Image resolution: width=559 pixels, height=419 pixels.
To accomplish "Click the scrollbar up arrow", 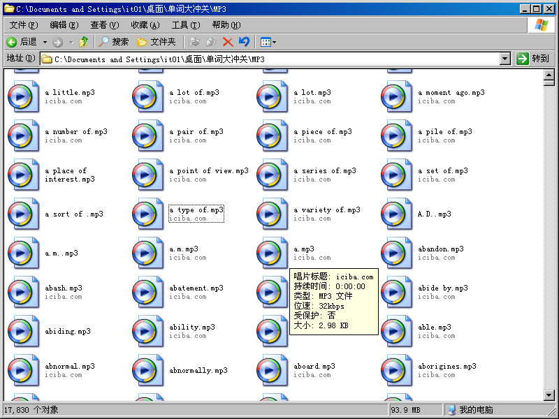I will click(x=549, y=75).
